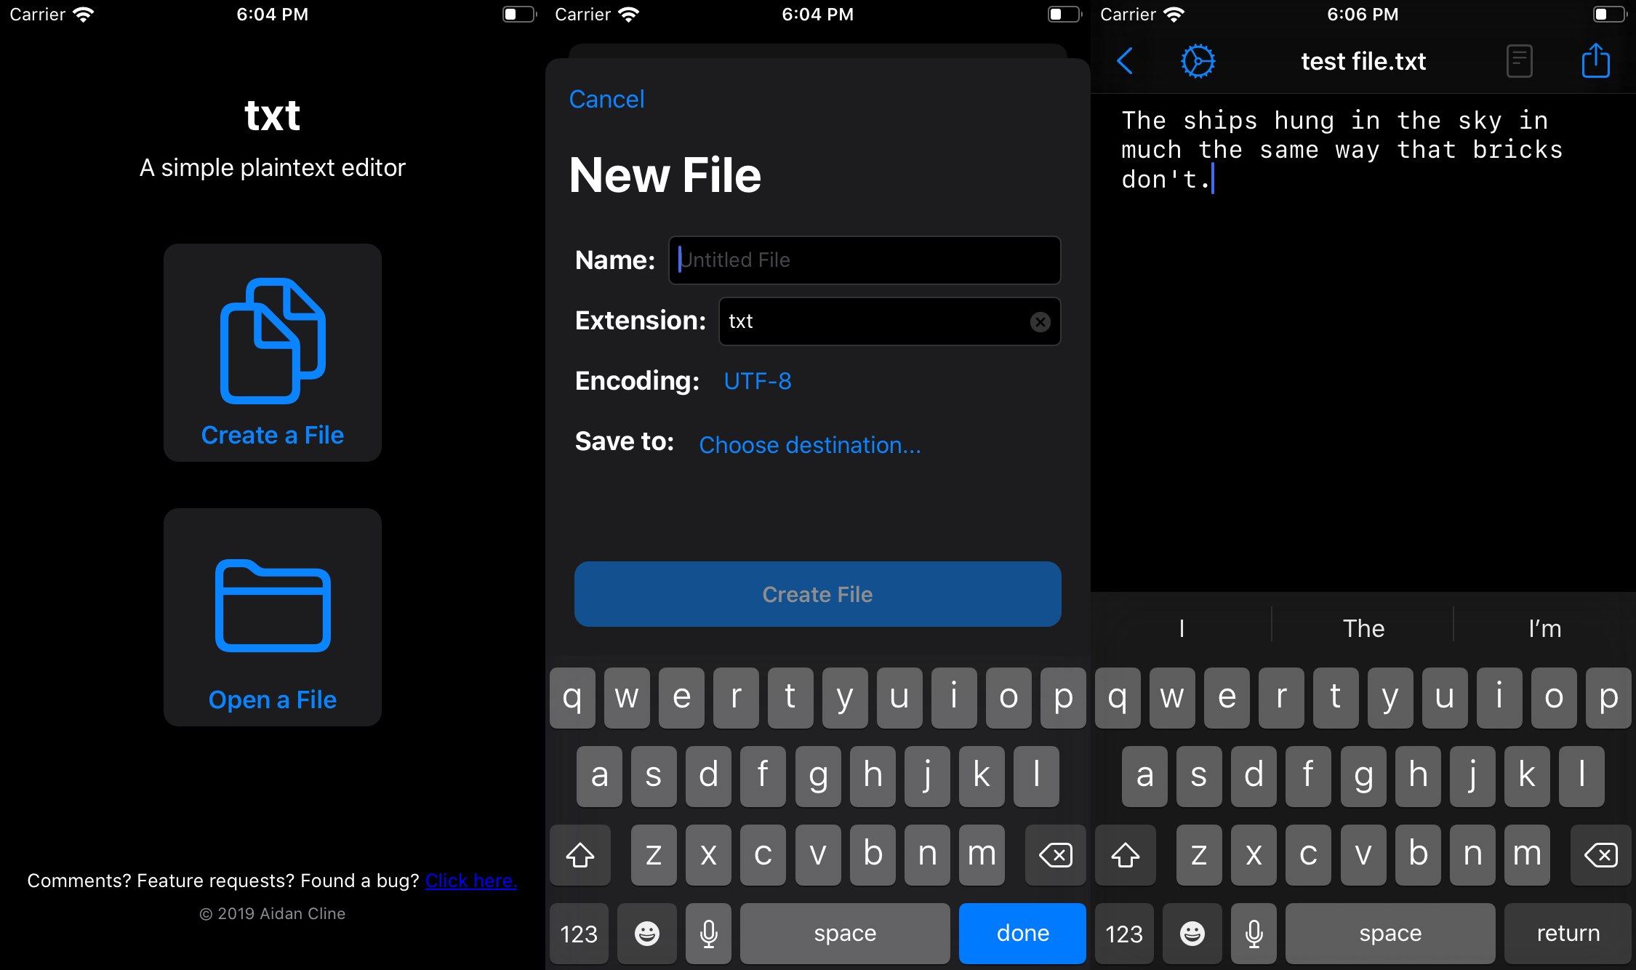1636x970 pixels.
Task: Tap the z key on the New File keyboard
Action: (654, 855)
